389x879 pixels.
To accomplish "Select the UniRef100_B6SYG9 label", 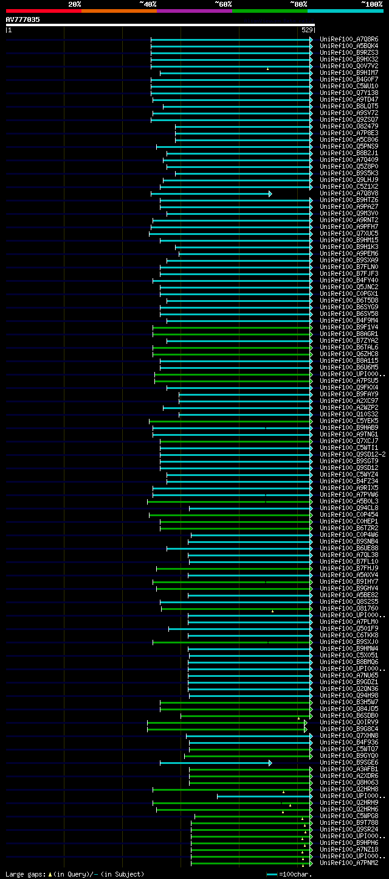I will 349,307.
